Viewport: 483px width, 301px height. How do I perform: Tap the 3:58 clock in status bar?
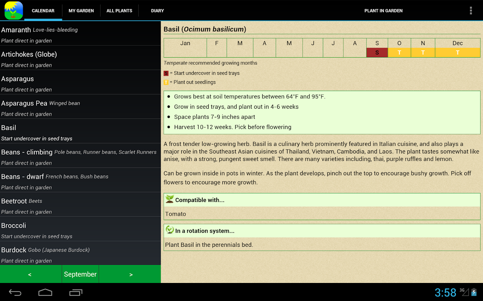[x=445, y=293]
